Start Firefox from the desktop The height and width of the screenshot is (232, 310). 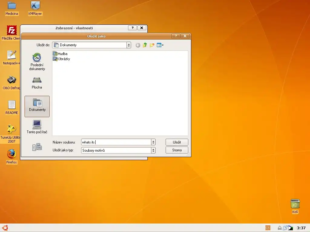click(12, 157)
